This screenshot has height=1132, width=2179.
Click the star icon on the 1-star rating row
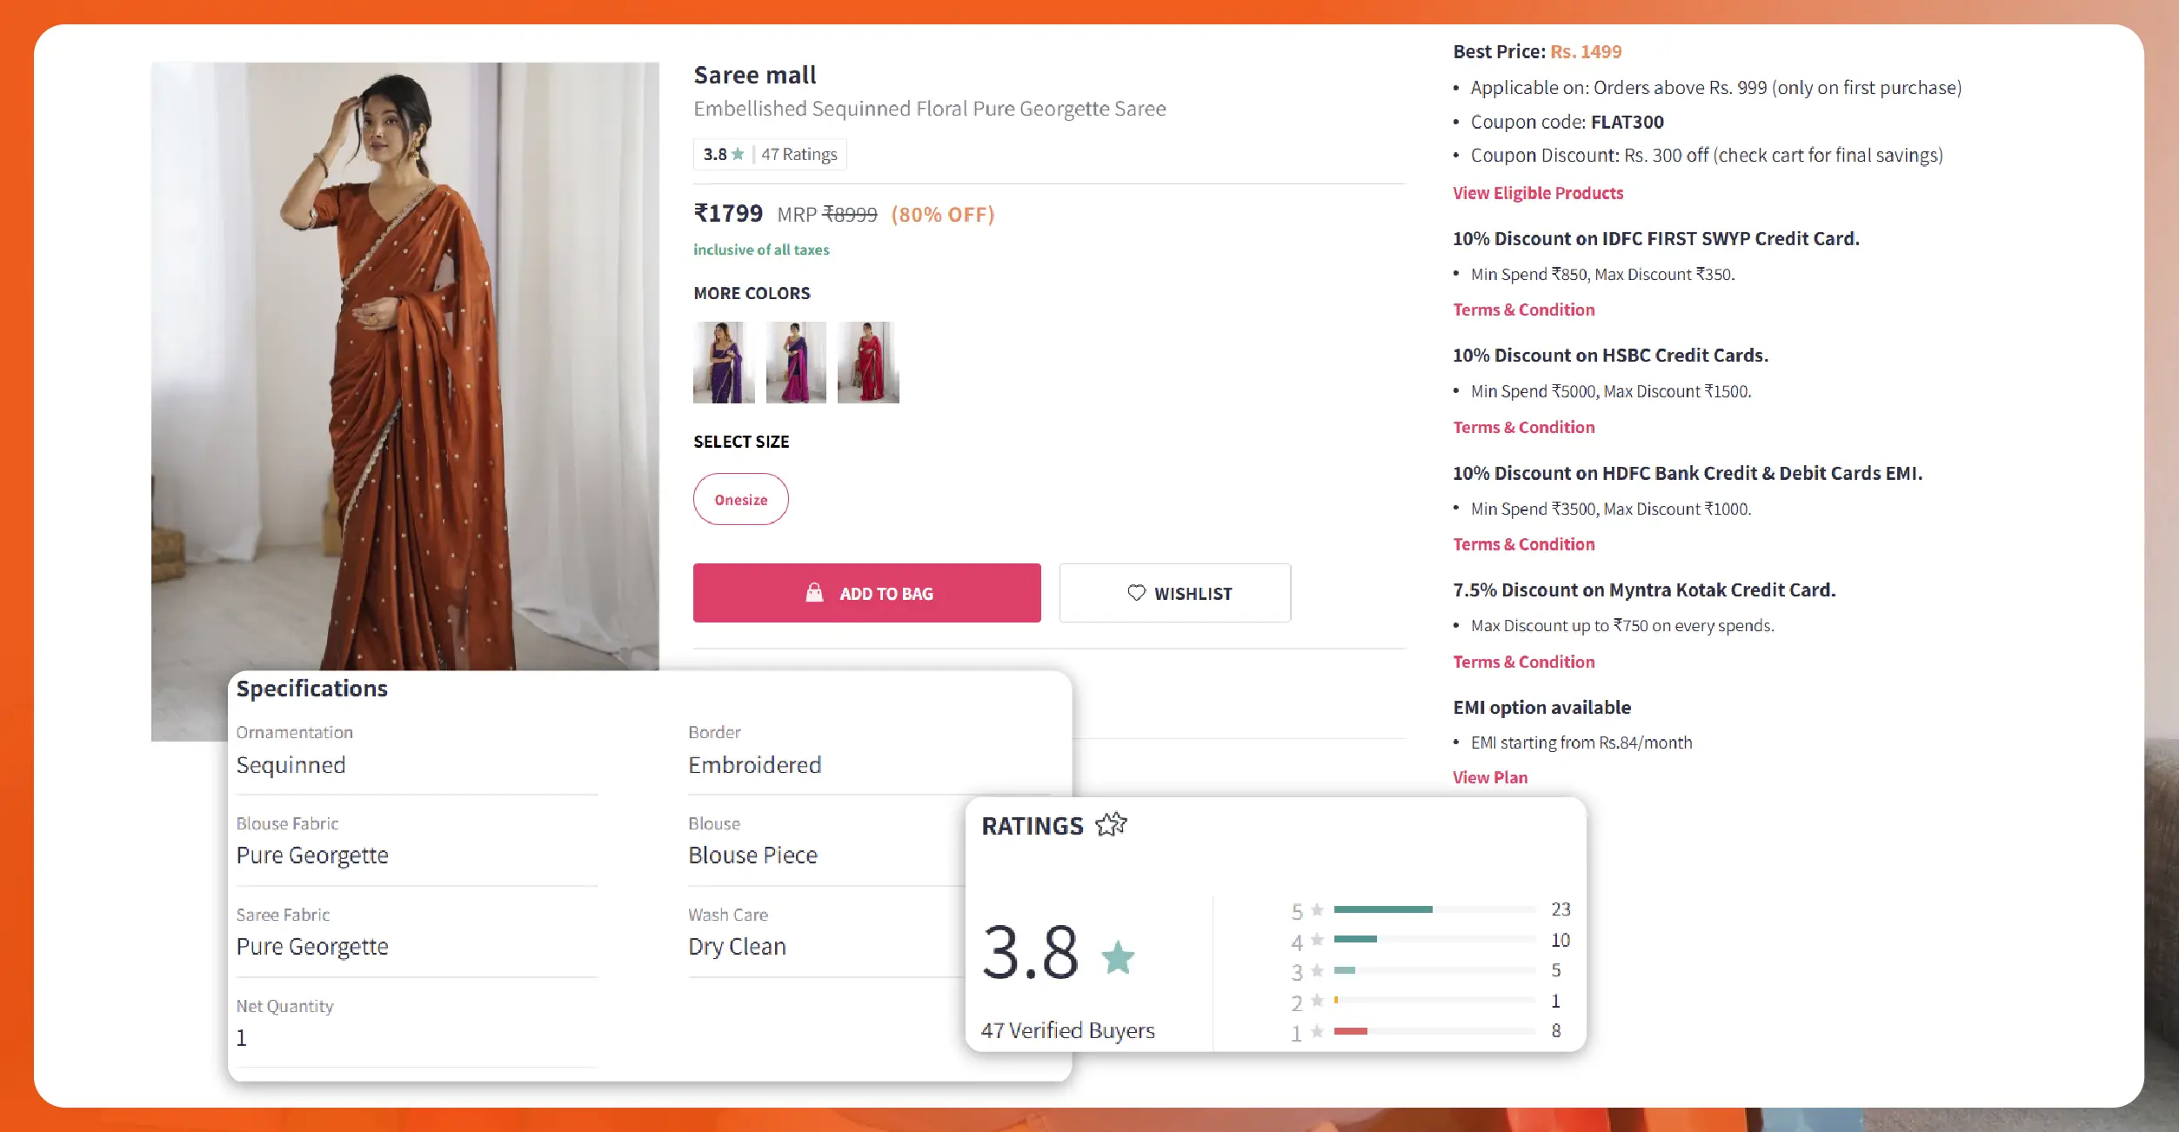tap(1316, 1032)
